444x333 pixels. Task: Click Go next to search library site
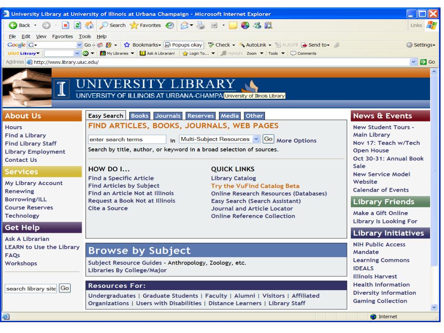coord(65,288)
